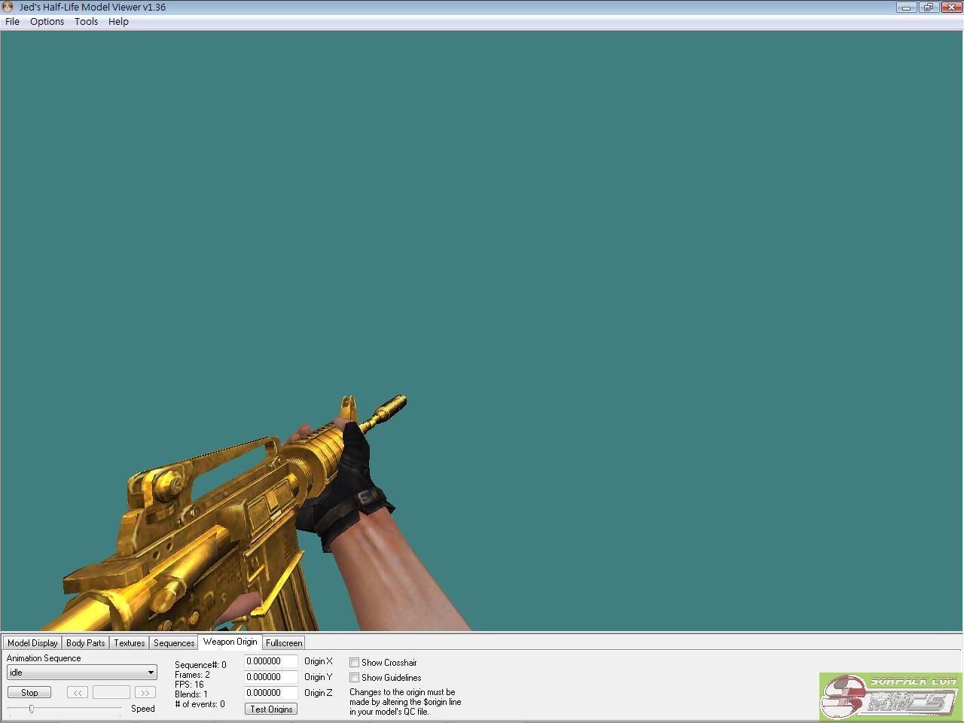This screenshot has height=723, width=964.
Task: Click the Test Origins button
Action: pyautogui.click(x=271, y=709)
